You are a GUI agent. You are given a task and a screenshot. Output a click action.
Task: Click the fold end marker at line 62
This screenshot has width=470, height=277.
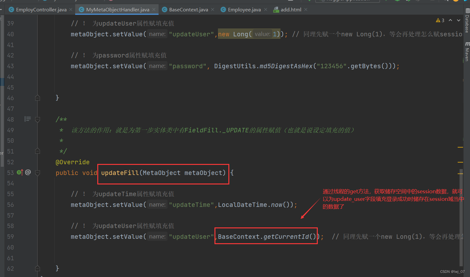pyautogui.click(x=38, y=268)
